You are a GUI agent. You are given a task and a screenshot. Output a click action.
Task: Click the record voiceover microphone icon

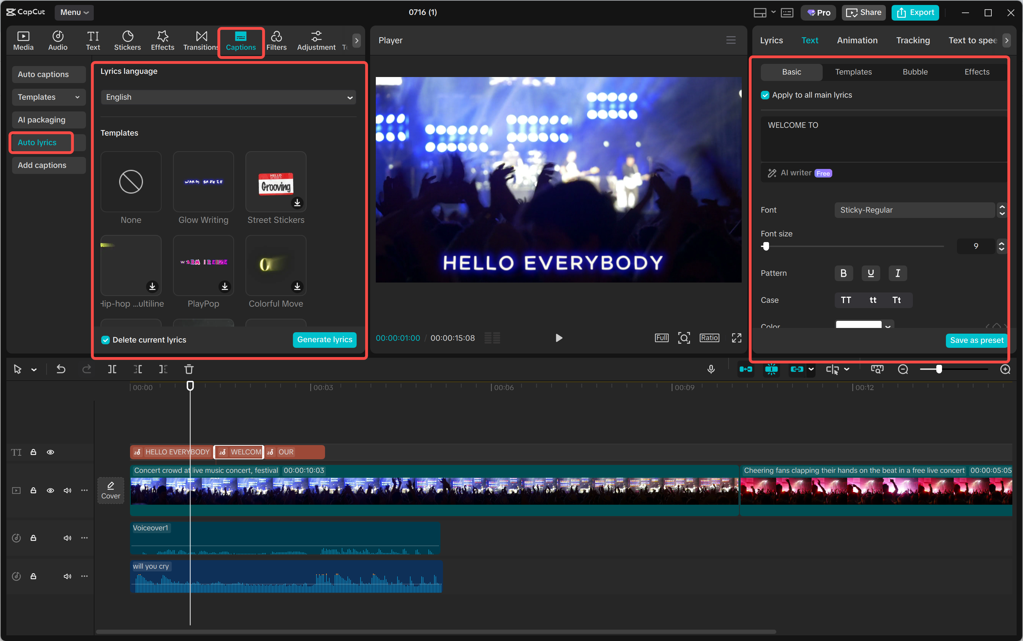pyautogui.click(x=711, y=369)
